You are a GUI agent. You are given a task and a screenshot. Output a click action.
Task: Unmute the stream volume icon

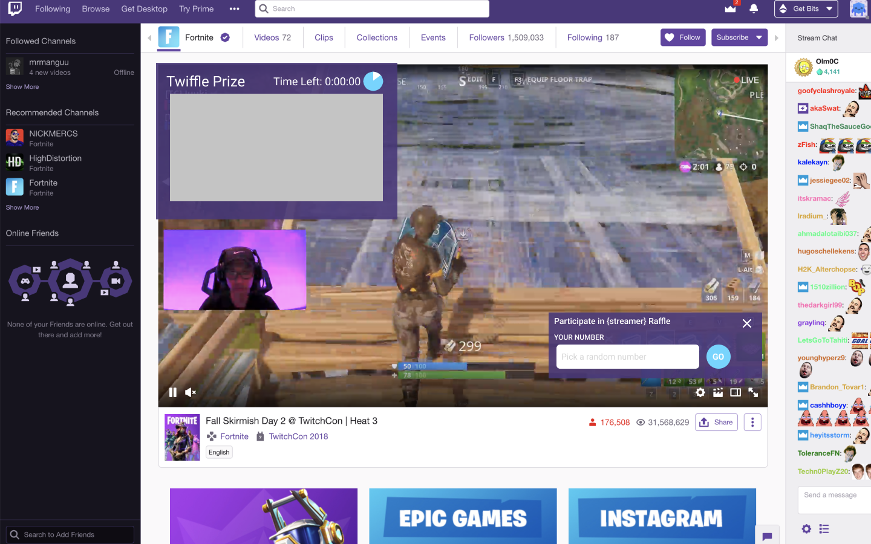tap(191, 392)
